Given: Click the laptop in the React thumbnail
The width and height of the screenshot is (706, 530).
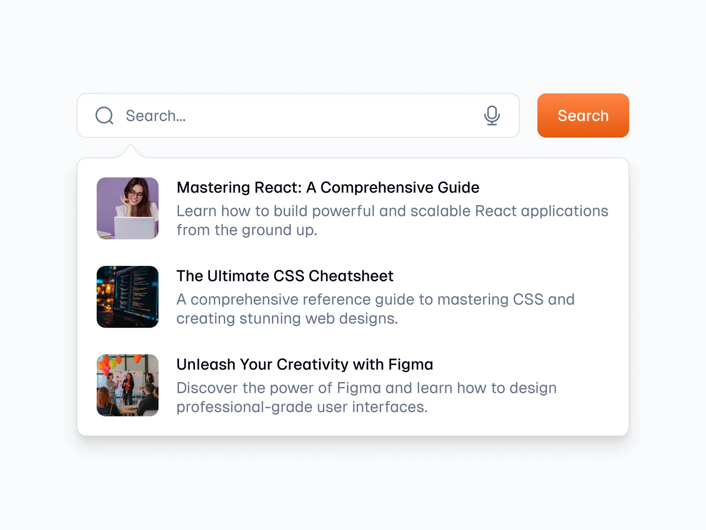Looking at the screenshot, I should coord(135,227).
